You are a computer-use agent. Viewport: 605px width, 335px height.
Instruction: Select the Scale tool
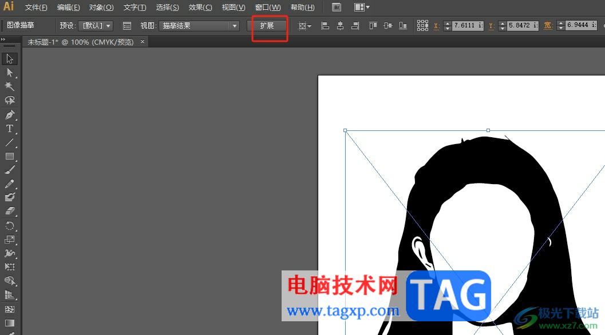(x=10, y=240)
